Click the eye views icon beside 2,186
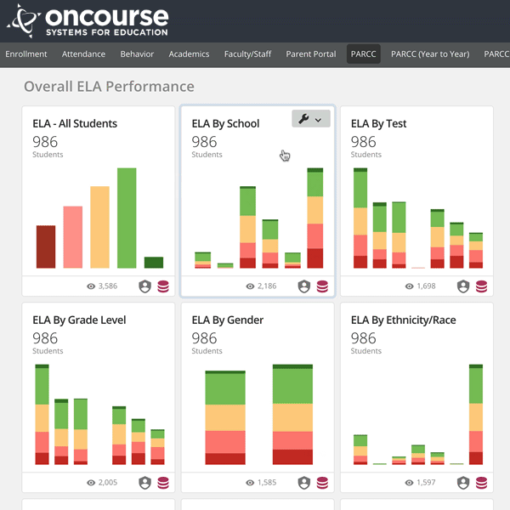This screenshot has height=510, width=510. [x=250, y=286]
